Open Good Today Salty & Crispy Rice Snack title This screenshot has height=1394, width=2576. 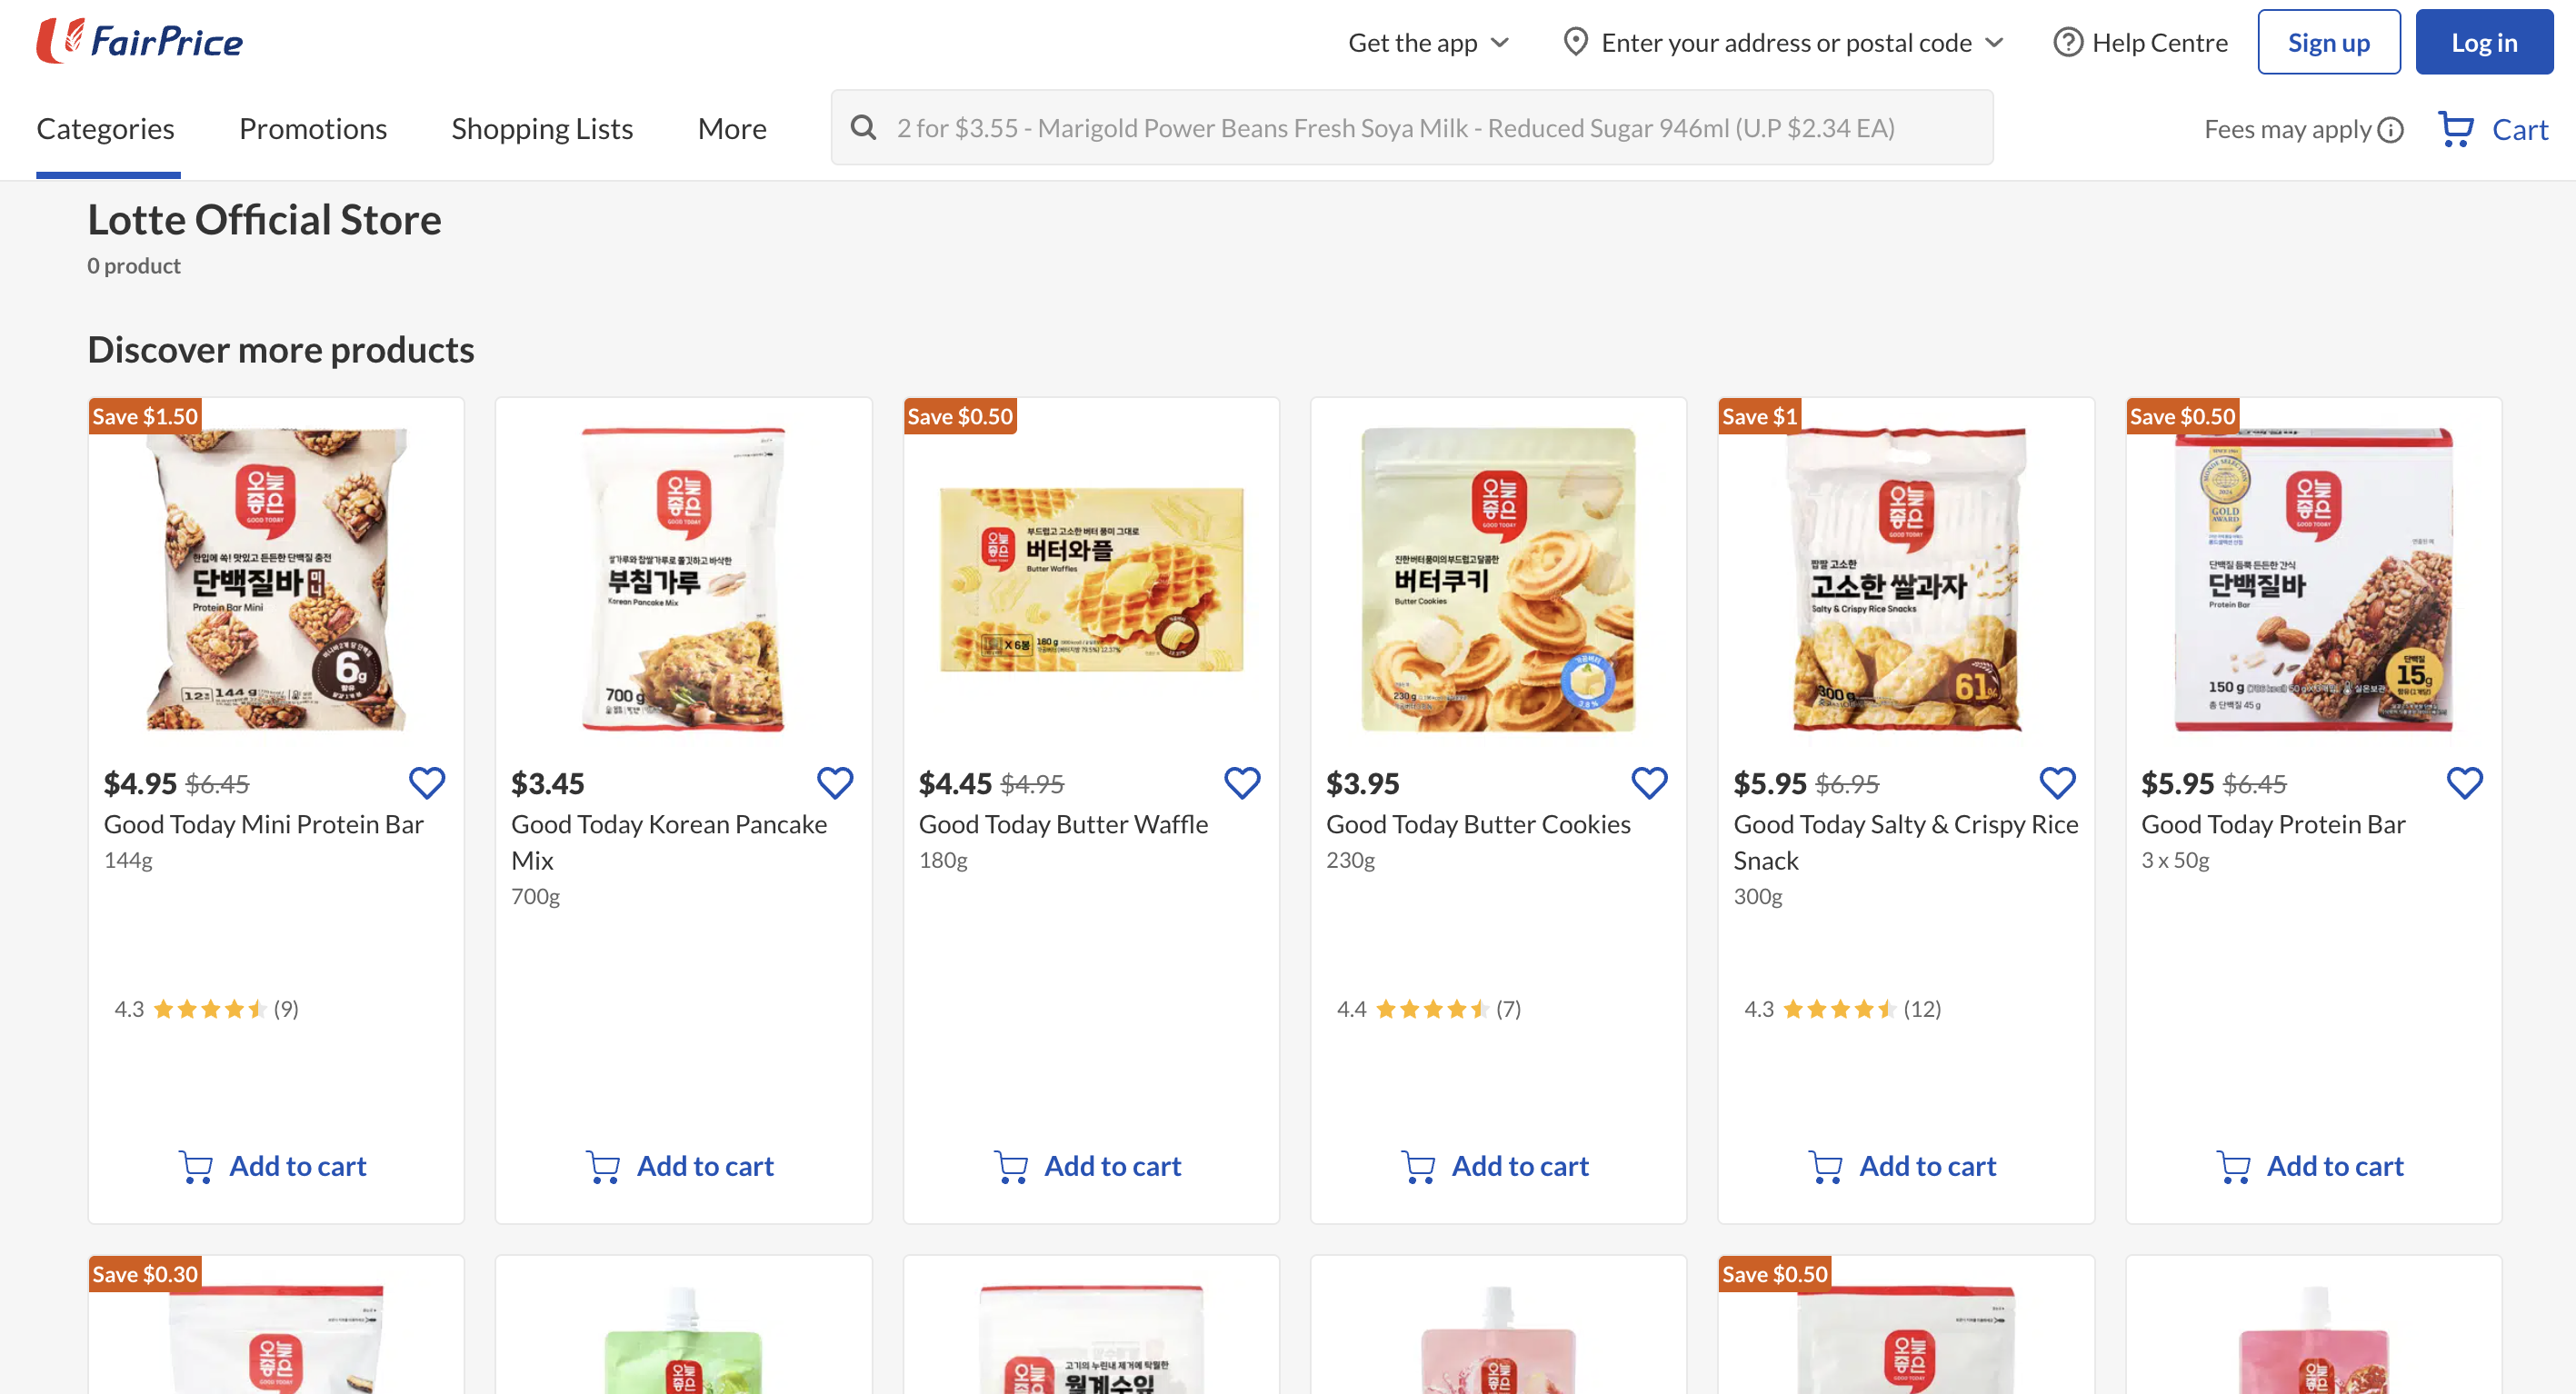coord(1905,842)
